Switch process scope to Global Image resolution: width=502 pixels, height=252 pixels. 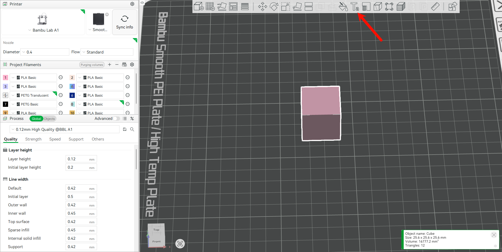pyautogui.click(x=36, y=119)
